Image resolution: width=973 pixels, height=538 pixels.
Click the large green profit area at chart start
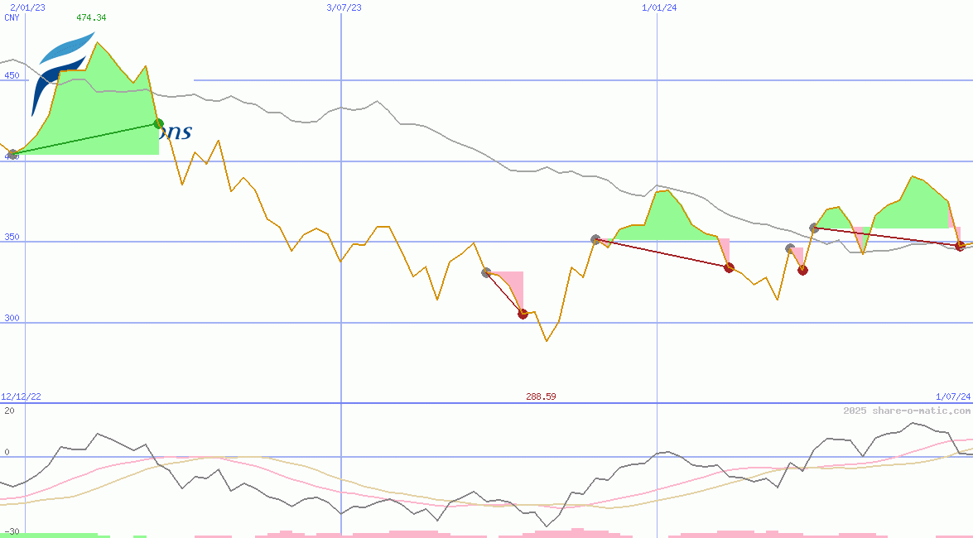(99, 108)
